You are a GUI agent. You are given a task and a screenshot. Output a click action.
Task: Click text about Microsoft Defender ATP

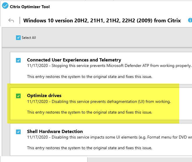point(109,65)
